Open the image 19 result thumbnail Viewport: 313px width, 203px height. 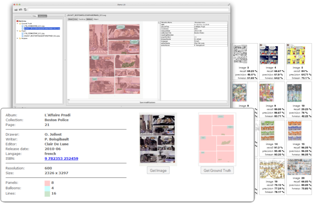coord(272,169)
